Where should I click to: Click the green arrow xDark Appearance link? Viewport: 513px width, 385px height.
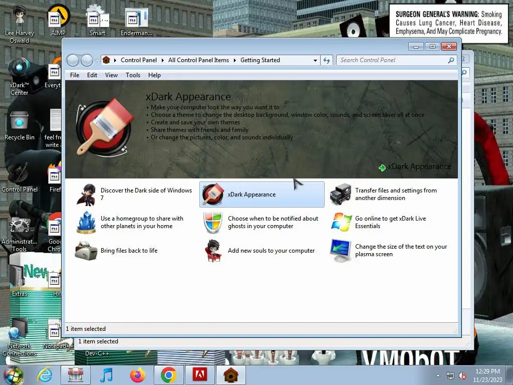tap(415, 167)
